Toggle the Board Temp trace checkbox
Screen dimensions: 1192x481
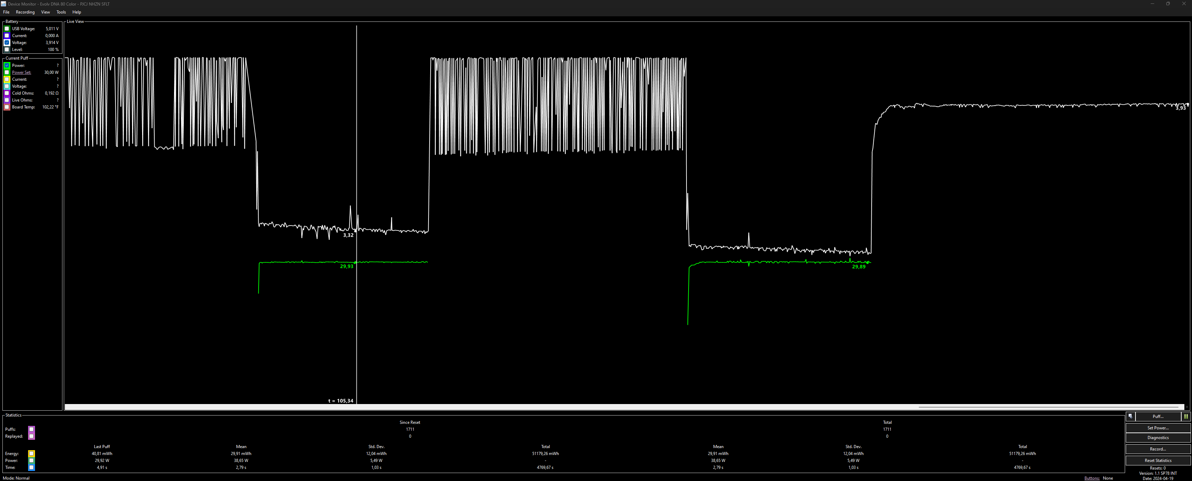coord(7,107)
